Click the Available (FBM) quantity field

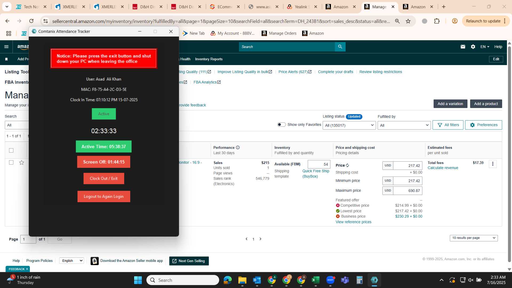click(319, 164)
